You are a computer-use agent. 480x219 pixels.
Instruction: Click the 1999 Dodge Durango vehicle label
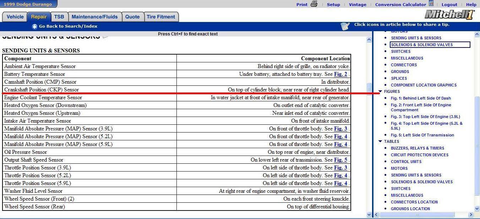click(28, 4)
